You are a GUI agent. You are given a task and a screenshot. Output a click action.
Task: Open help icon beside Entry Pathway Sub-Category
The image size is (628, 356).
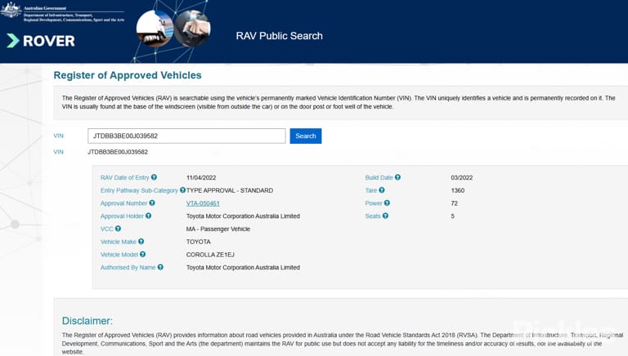click(x=182, y=190)
